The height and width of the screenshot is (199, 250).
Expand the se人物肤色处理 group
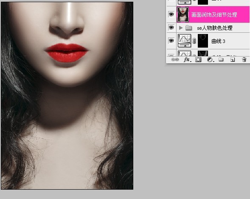point(181,28)
